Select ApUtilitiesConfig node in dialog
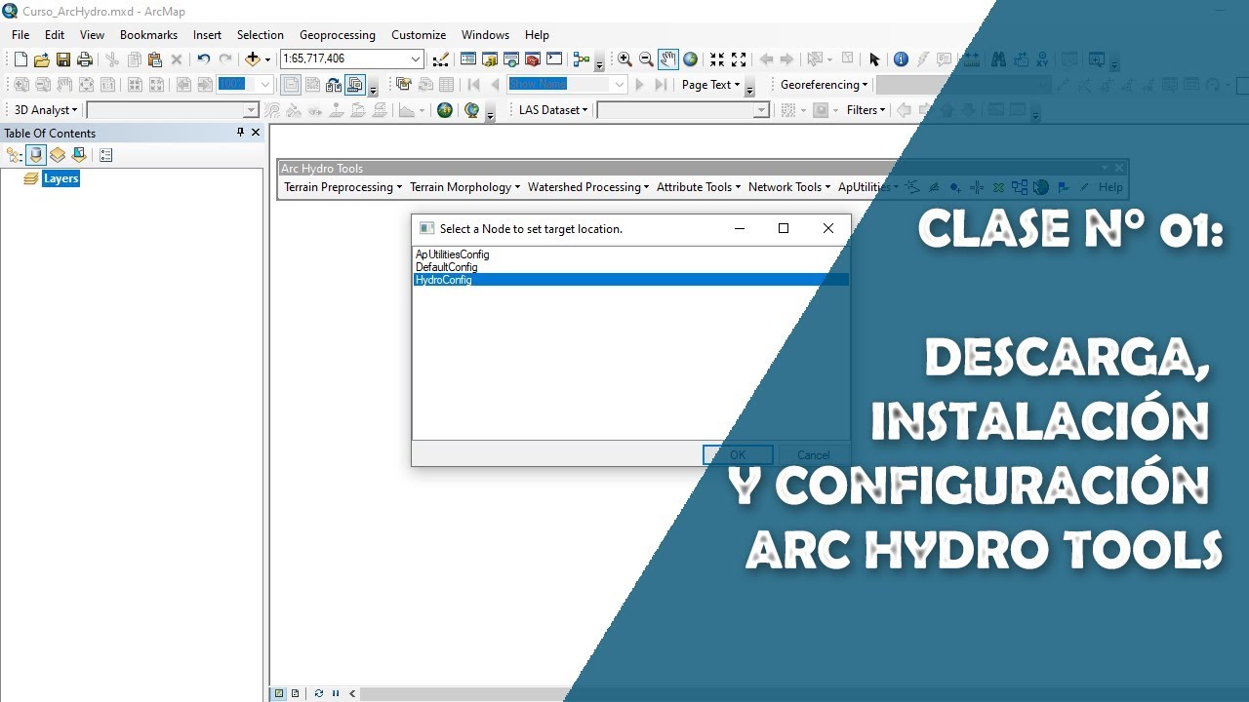The image size is (1249, 702). [x=630, y=254]
